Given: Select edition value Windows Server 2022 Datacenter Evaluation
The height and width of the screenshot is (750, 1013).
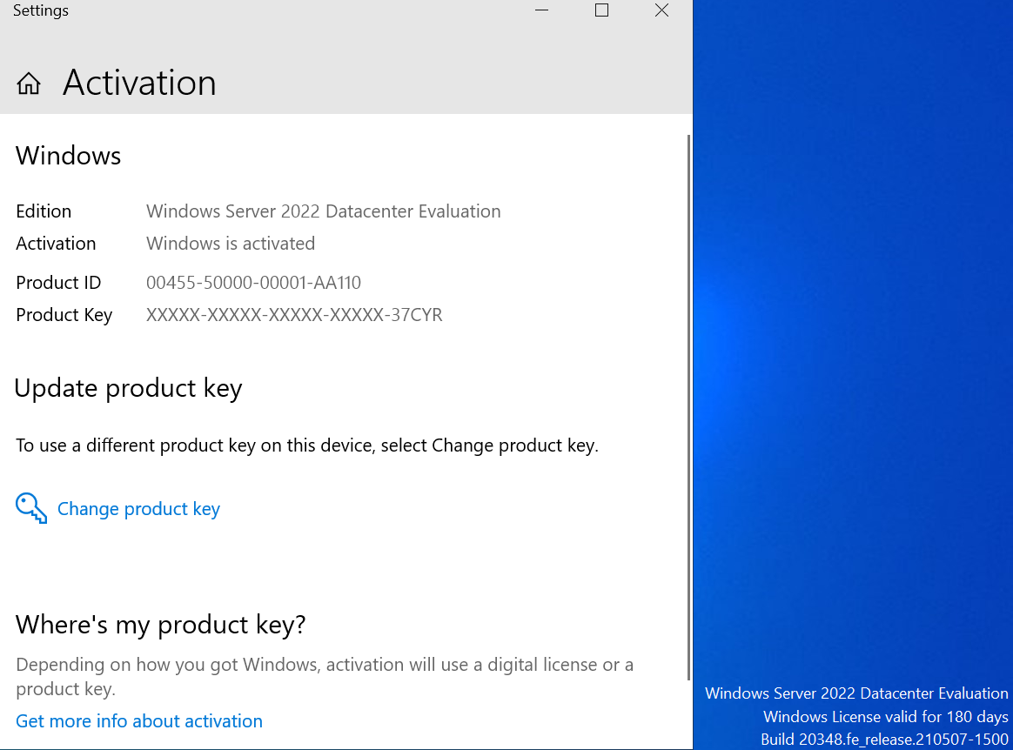Looking at the screenshot, I should point(323,211).
